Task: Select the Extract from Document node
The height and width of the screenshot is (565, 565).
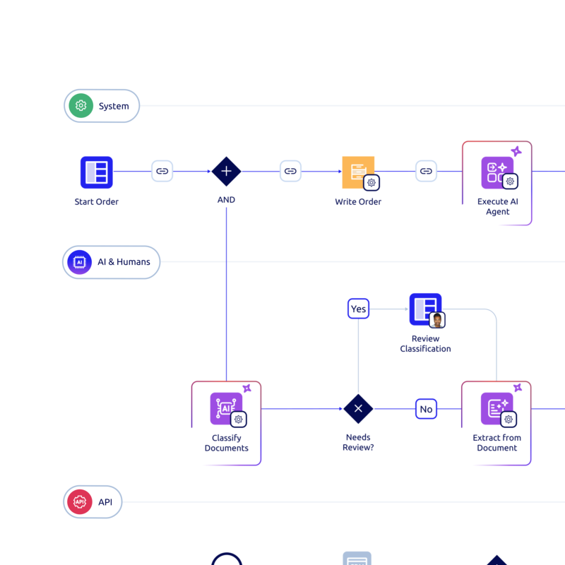Action: (496, 409)
